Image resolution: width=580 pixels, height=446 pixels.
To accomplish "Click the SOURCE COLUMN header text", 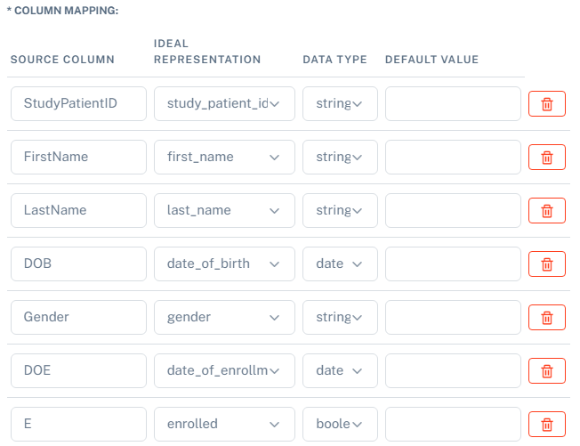I will tap(62, 60).
